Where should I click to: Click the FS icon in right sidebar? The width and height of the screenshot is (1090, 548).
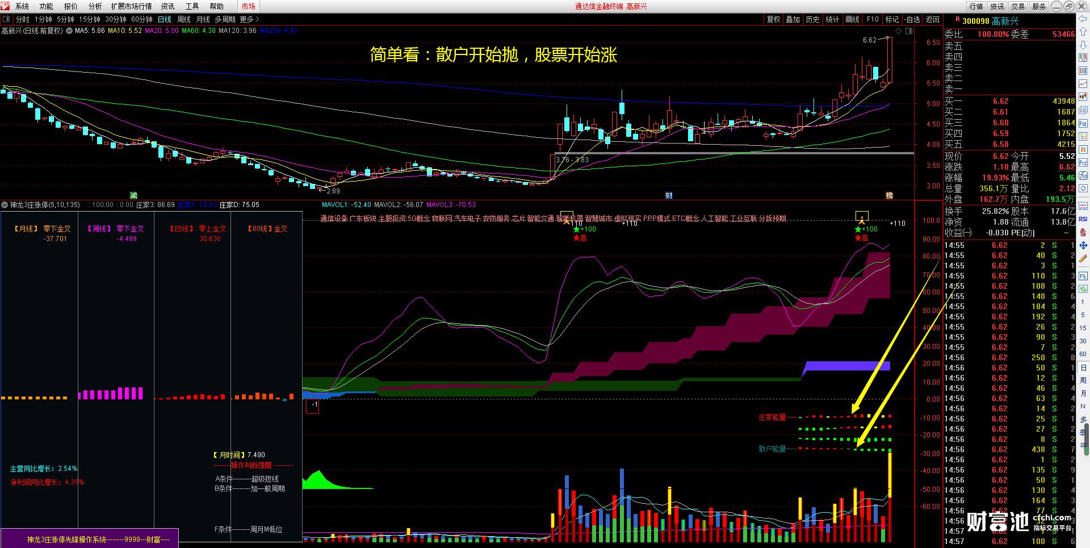coord(1083,276)
